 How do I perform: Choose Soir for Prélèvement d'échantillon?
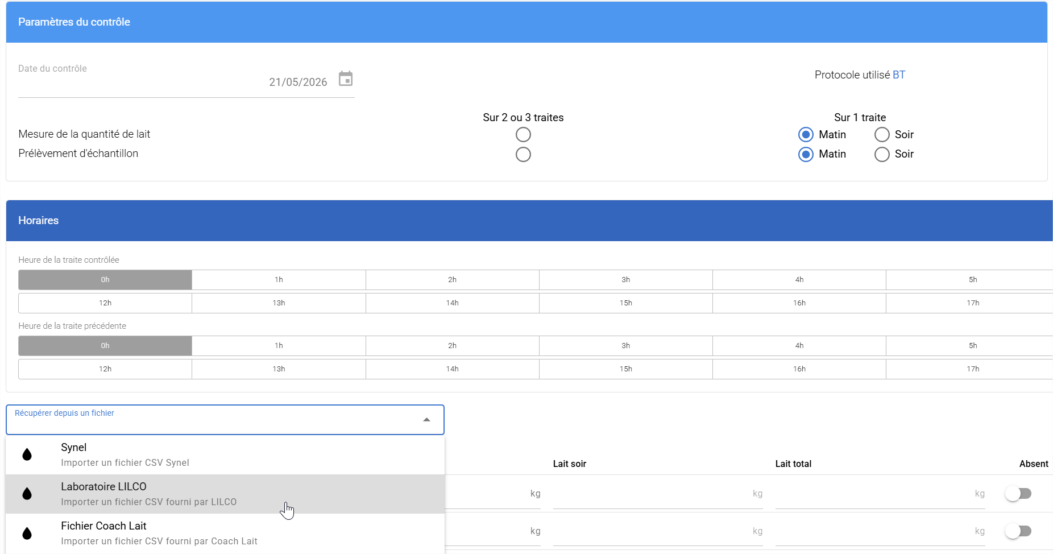click(882, 154)
